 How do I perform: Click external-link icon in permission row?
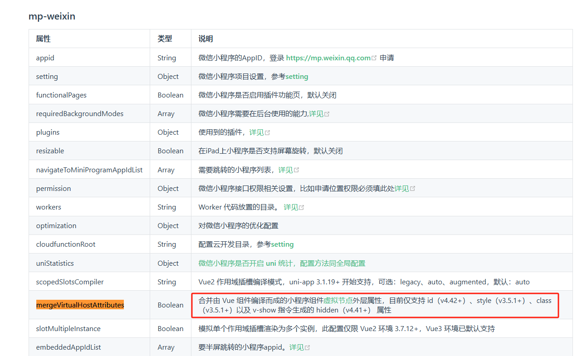[413, 189]
